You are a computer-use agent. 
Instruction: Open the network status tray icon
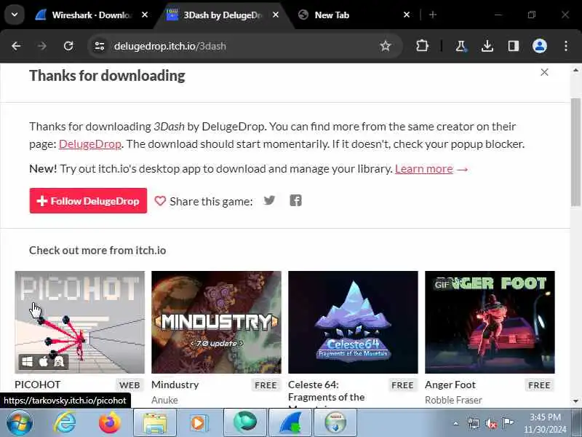point(474,423)
